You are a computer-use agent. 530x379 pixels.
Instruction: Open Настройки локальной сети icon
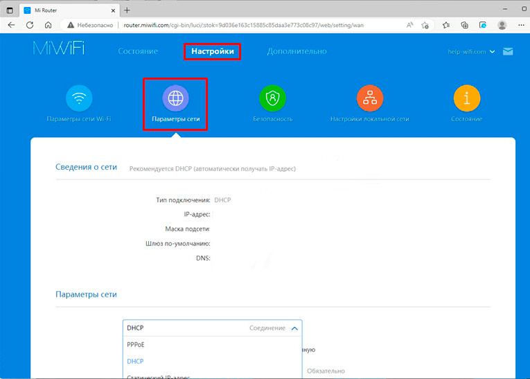(x=369, y=99)
